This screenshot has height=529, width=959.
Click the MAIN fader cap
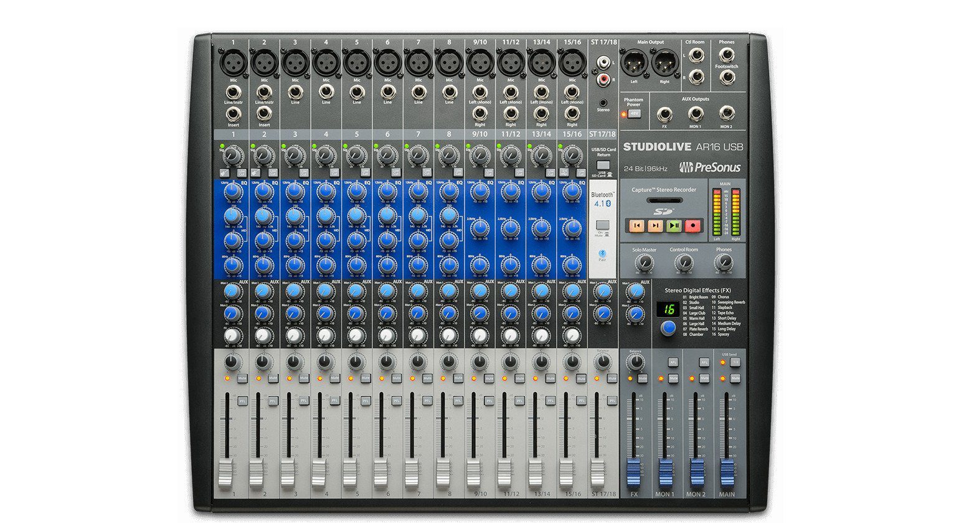(727, 472)
